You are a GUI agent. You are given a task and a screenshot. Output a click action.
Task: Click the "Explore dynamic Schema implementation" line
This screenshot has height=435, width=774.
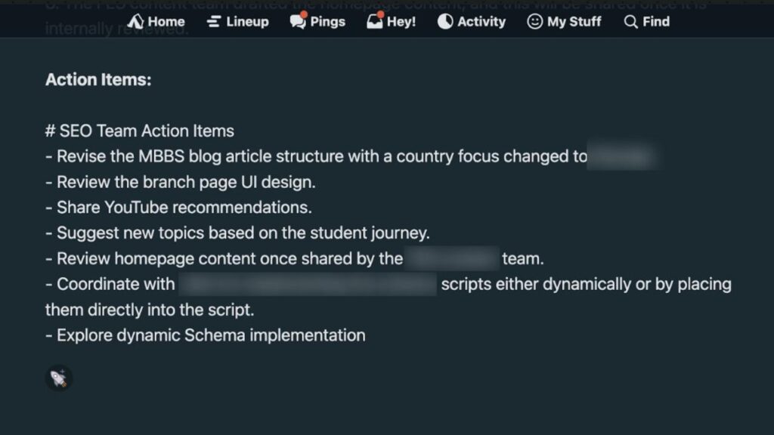pos(211,335)
